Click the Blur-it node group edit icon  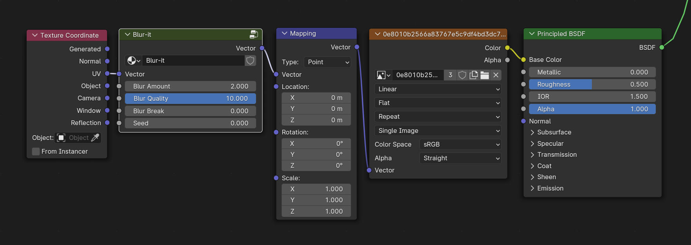[254, 34]
